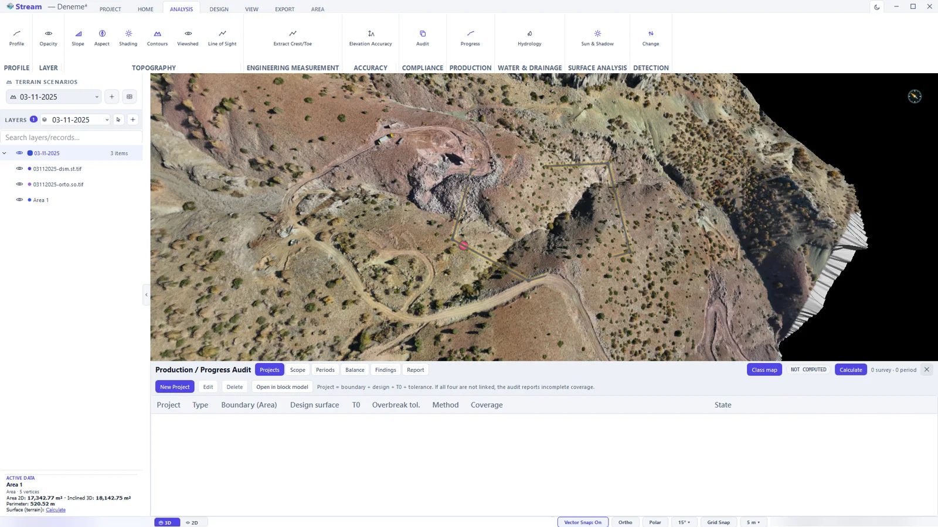Click the compass in the 3D viewport

click(x=915, y=96)
